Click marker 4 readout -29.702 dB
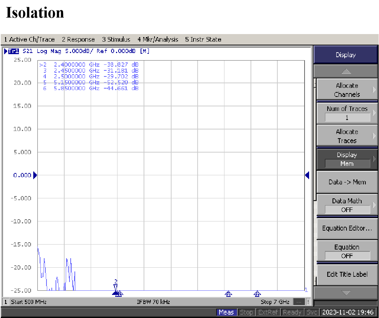Viewport: 379px width, 318px height. click(x=121, y=76)
